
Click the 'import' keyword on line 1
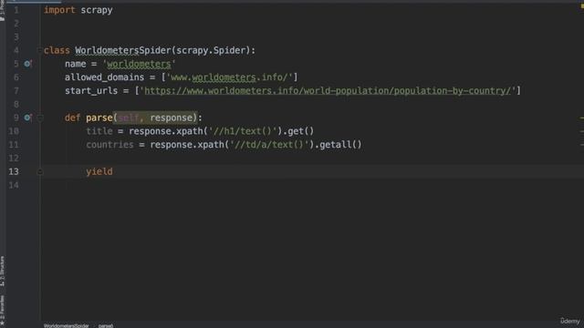[x=59, y=10]
